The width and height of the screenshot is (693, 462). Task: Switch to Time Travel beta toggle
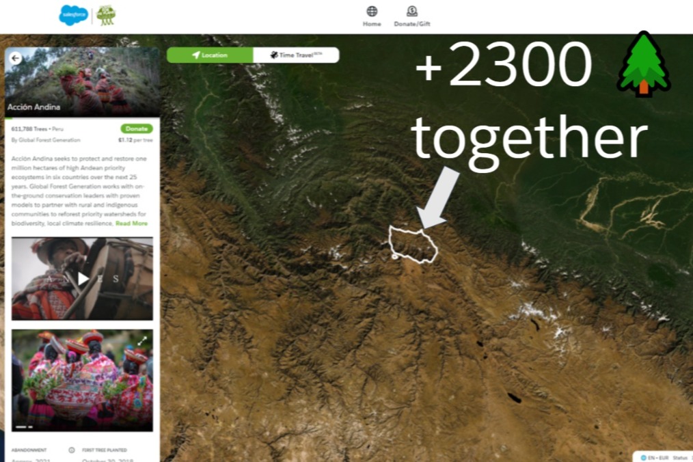point(296,55)
